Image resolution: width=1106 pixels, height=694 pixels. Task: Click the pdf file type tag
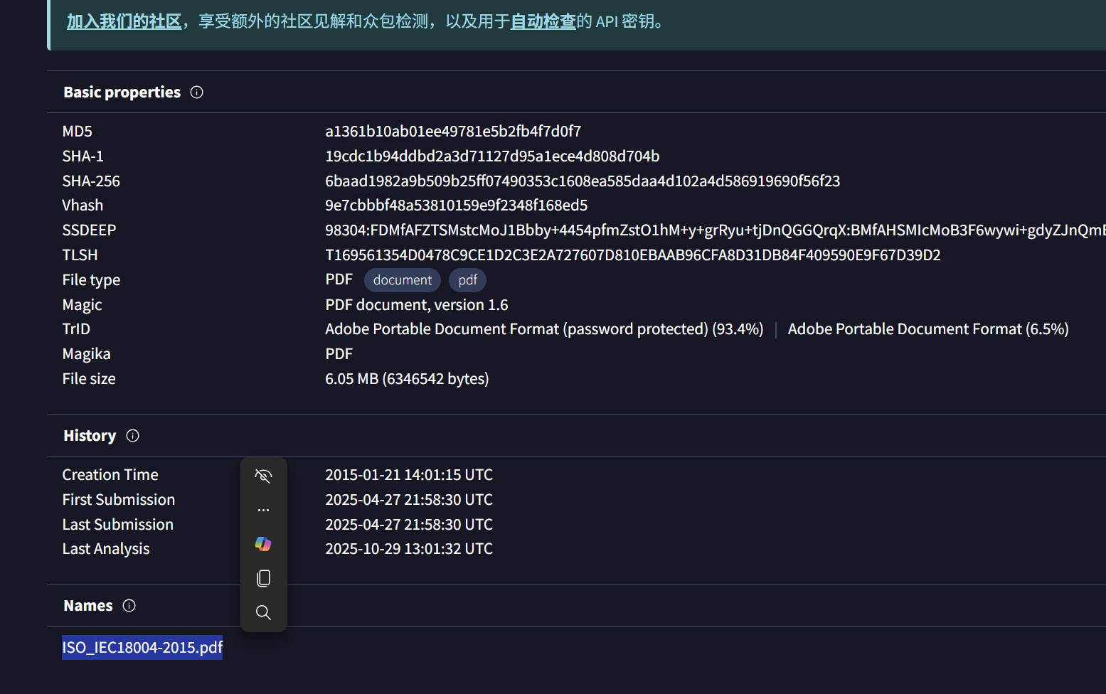[x=468, y=280]
